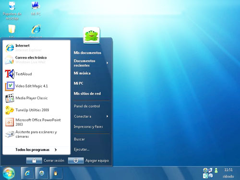Viewport: 240px width, 180px height.
Task: Open Mis documentos
Action: (x=87, y=53)
